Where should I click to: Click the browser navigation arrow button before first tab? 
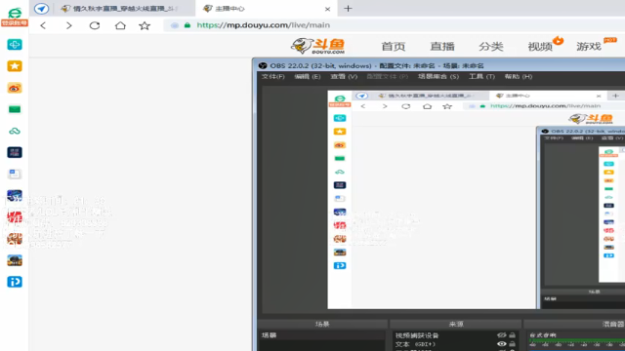tap(41, 9)
